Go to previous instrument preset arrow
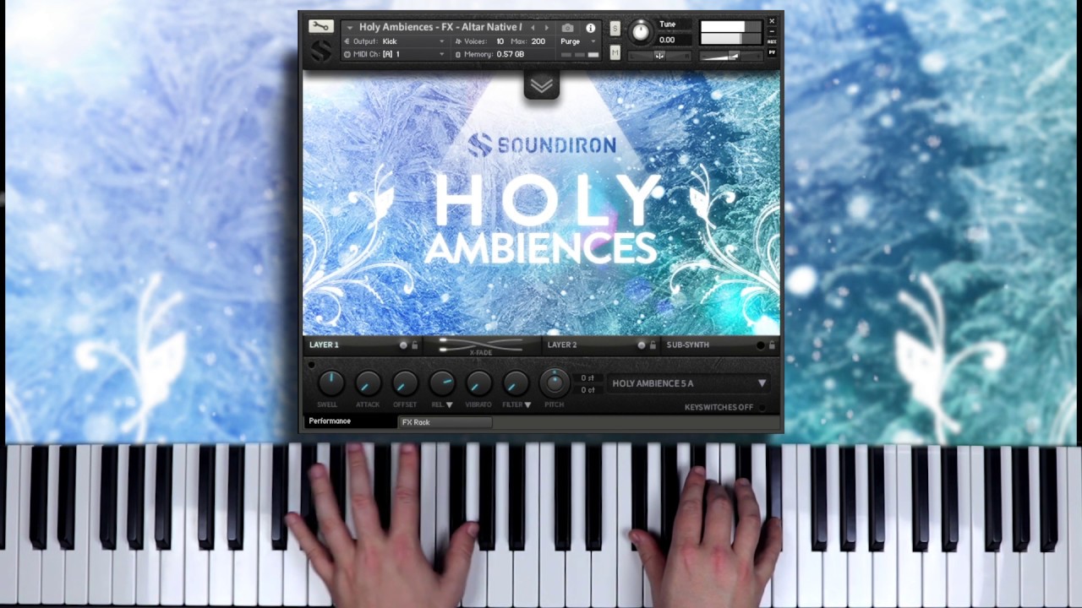This screenshot has height=608, width=1082. tap(533, 28)
